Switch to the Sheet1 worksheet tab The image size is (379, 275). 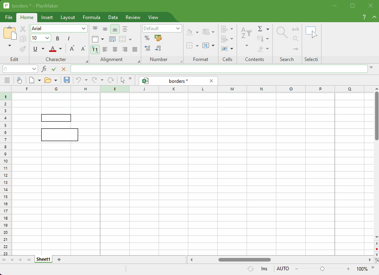coord(43,259)
